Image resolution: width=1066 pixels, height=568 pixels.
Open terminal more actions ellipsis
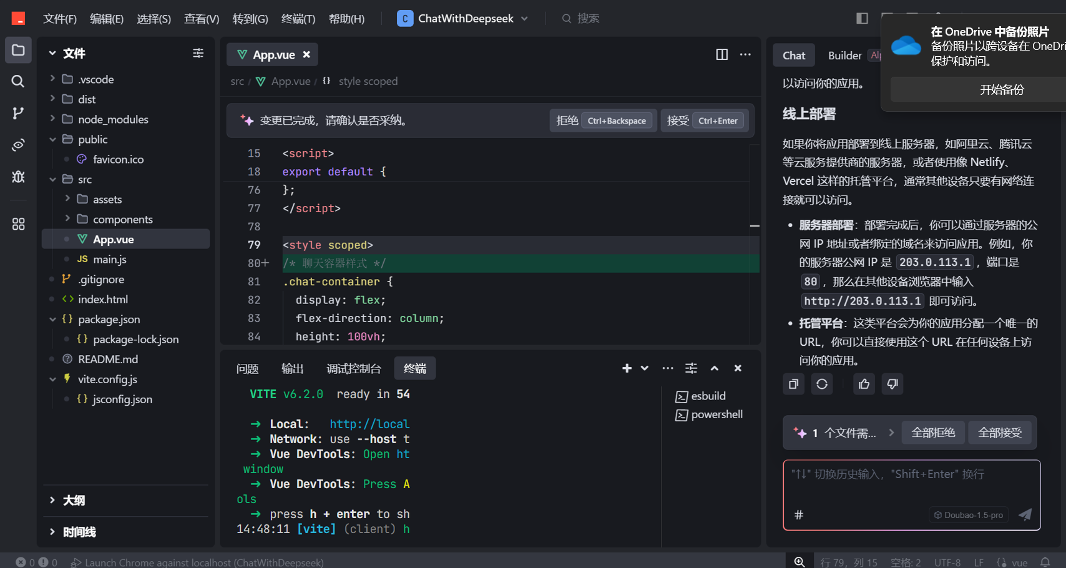668,368
